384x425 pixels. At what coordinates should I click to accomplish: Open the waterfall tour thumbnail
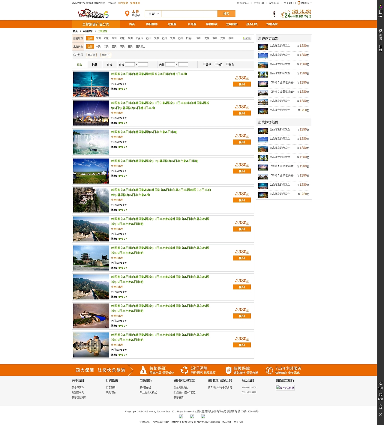[91, 142]
